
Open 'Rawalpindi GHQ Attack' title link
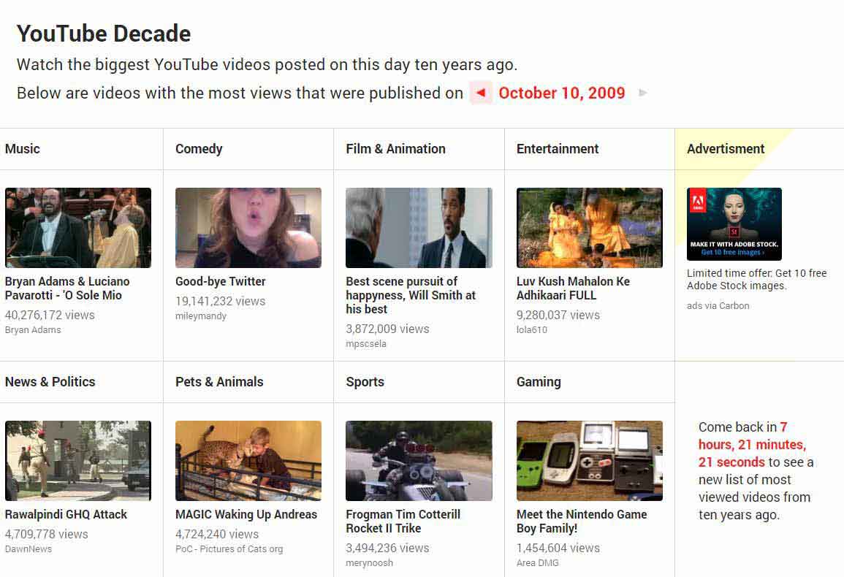click(66, 515)
